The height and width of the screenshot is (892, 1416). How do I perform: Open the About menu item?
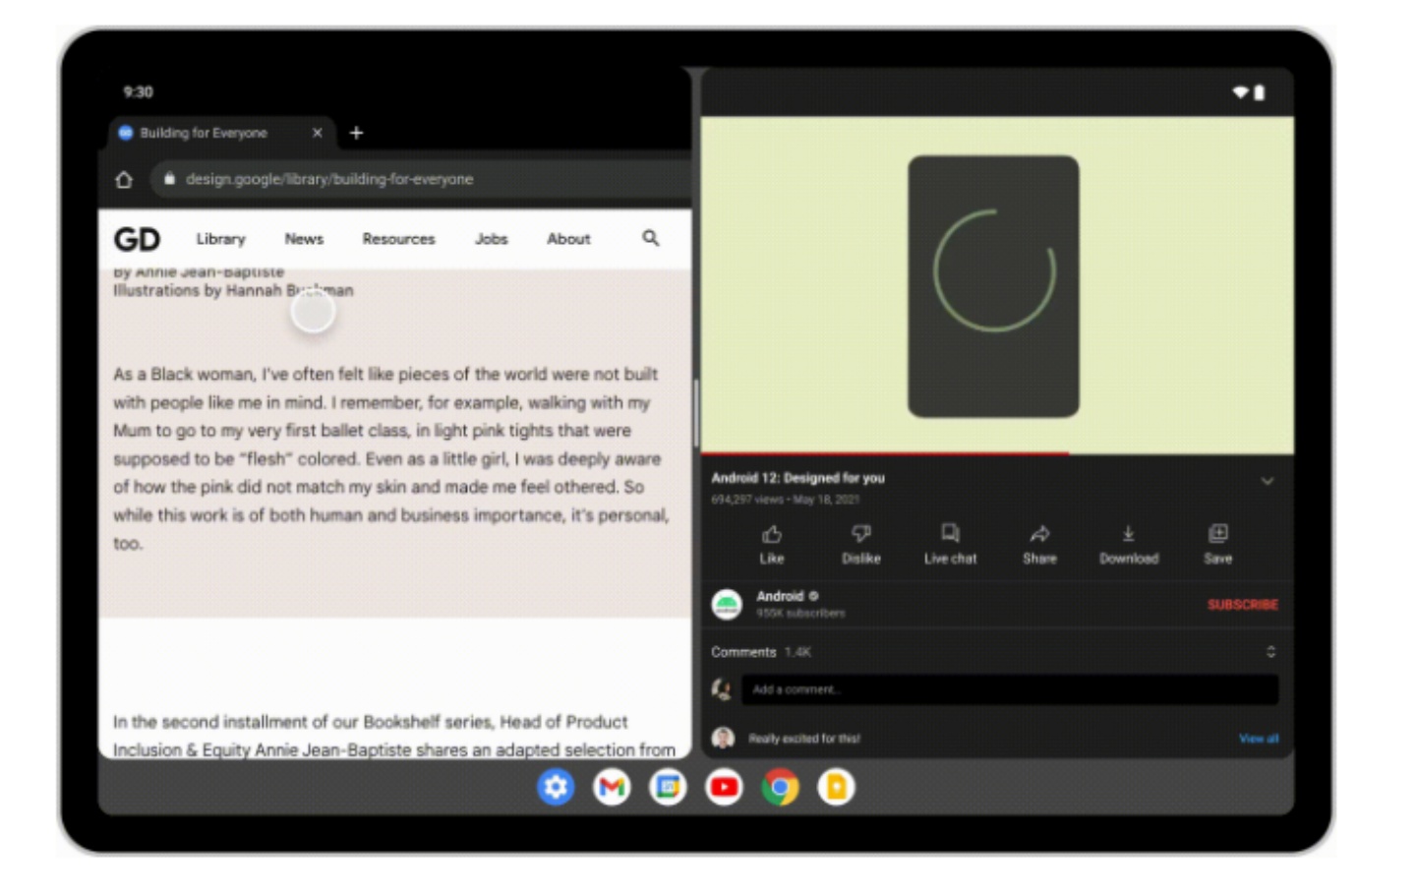568,239
